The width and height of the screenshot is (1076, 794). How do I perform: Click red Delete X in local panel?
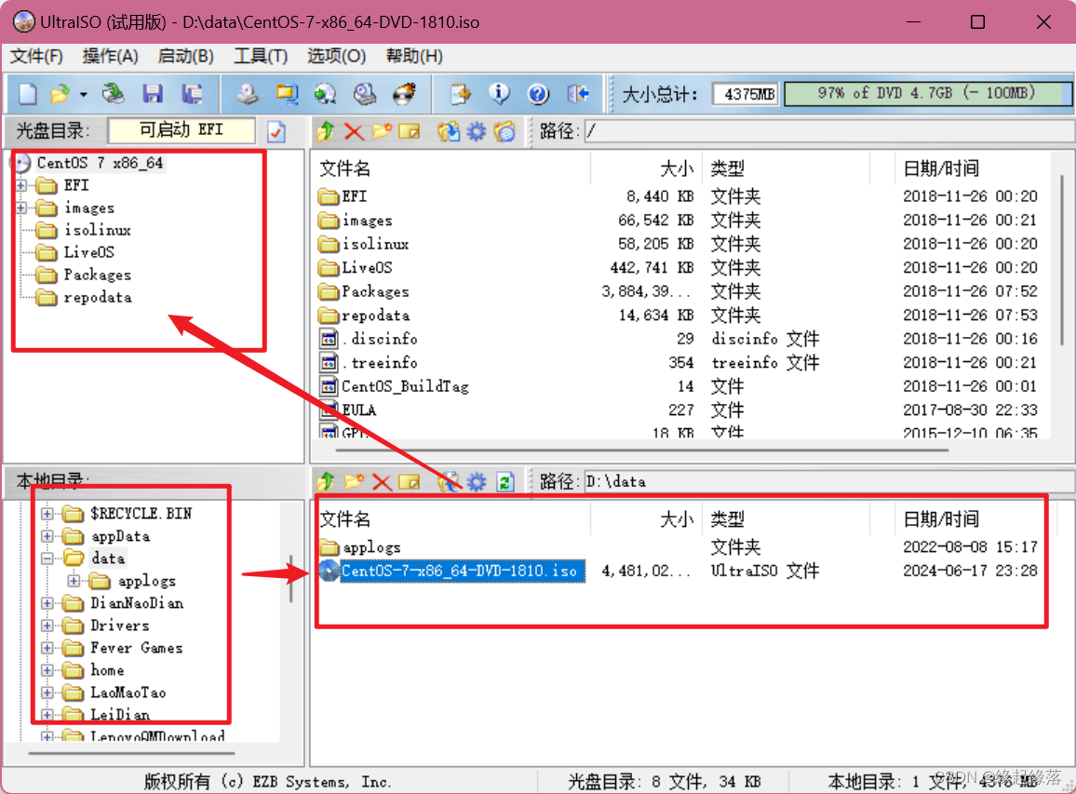pyautogui.click(x=382, y=482)
